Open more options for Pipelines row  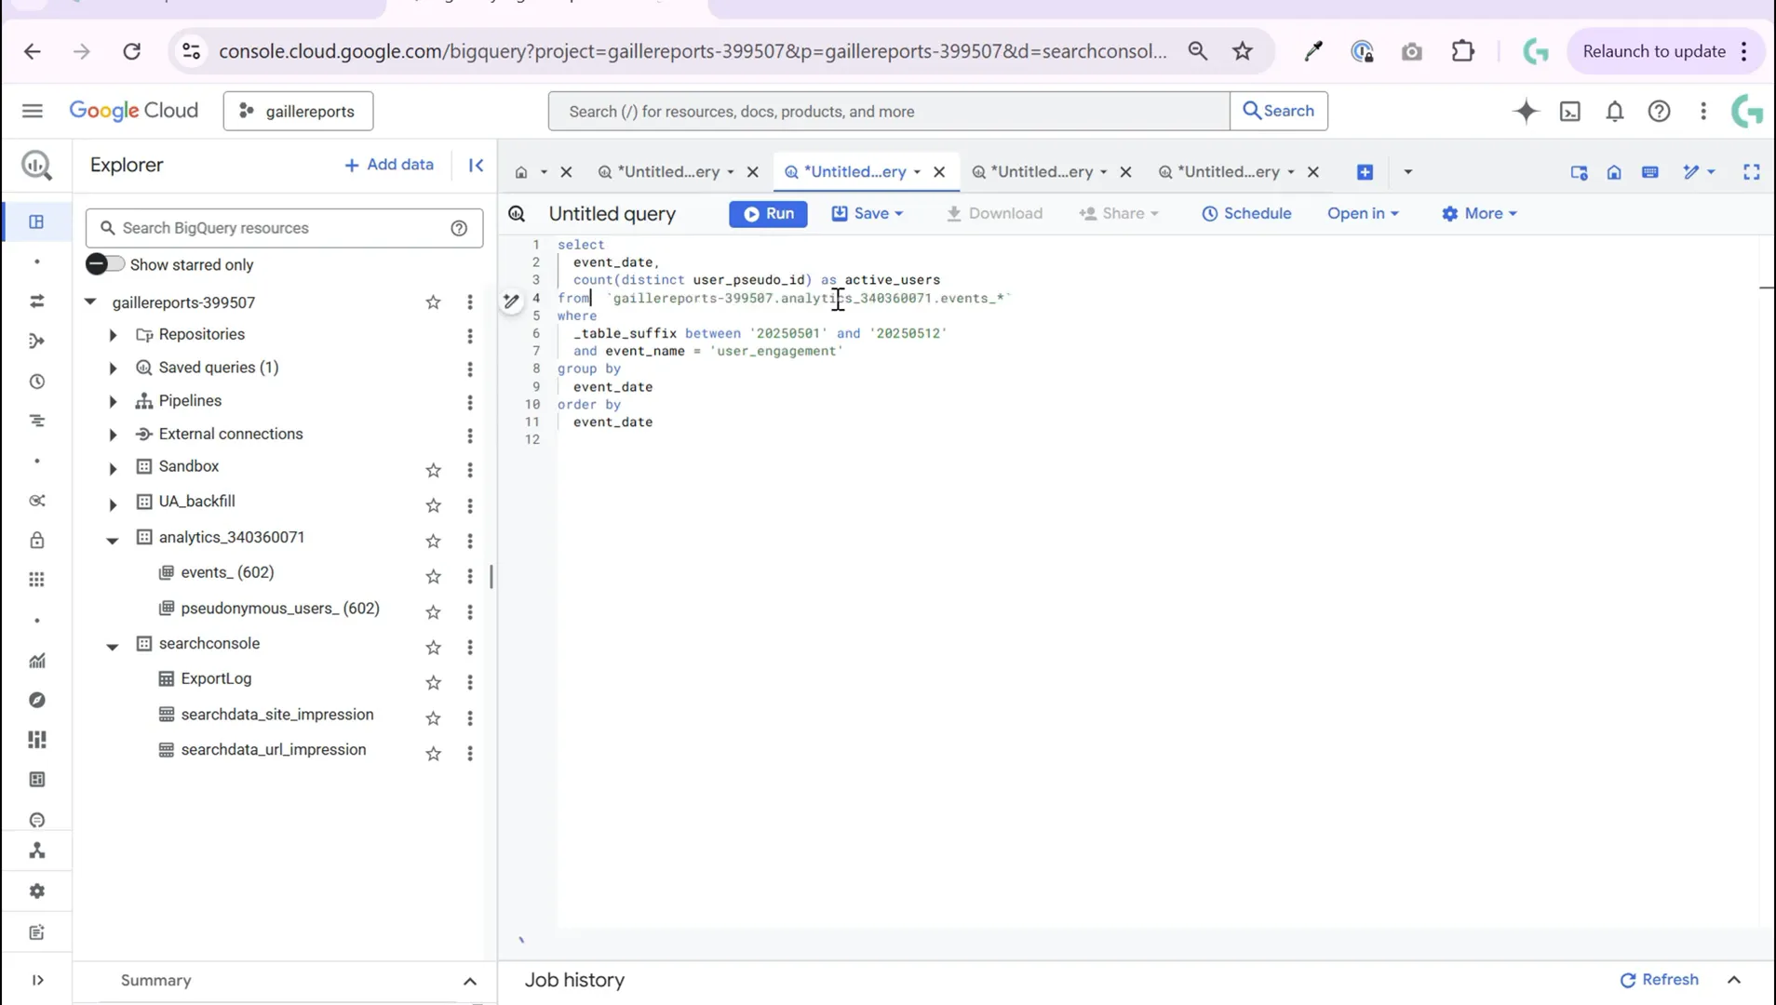470,402
